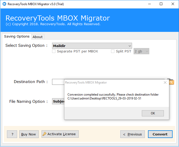
Task: Open the File Naming Option dropdown
Action: click(x=58, y=101)
